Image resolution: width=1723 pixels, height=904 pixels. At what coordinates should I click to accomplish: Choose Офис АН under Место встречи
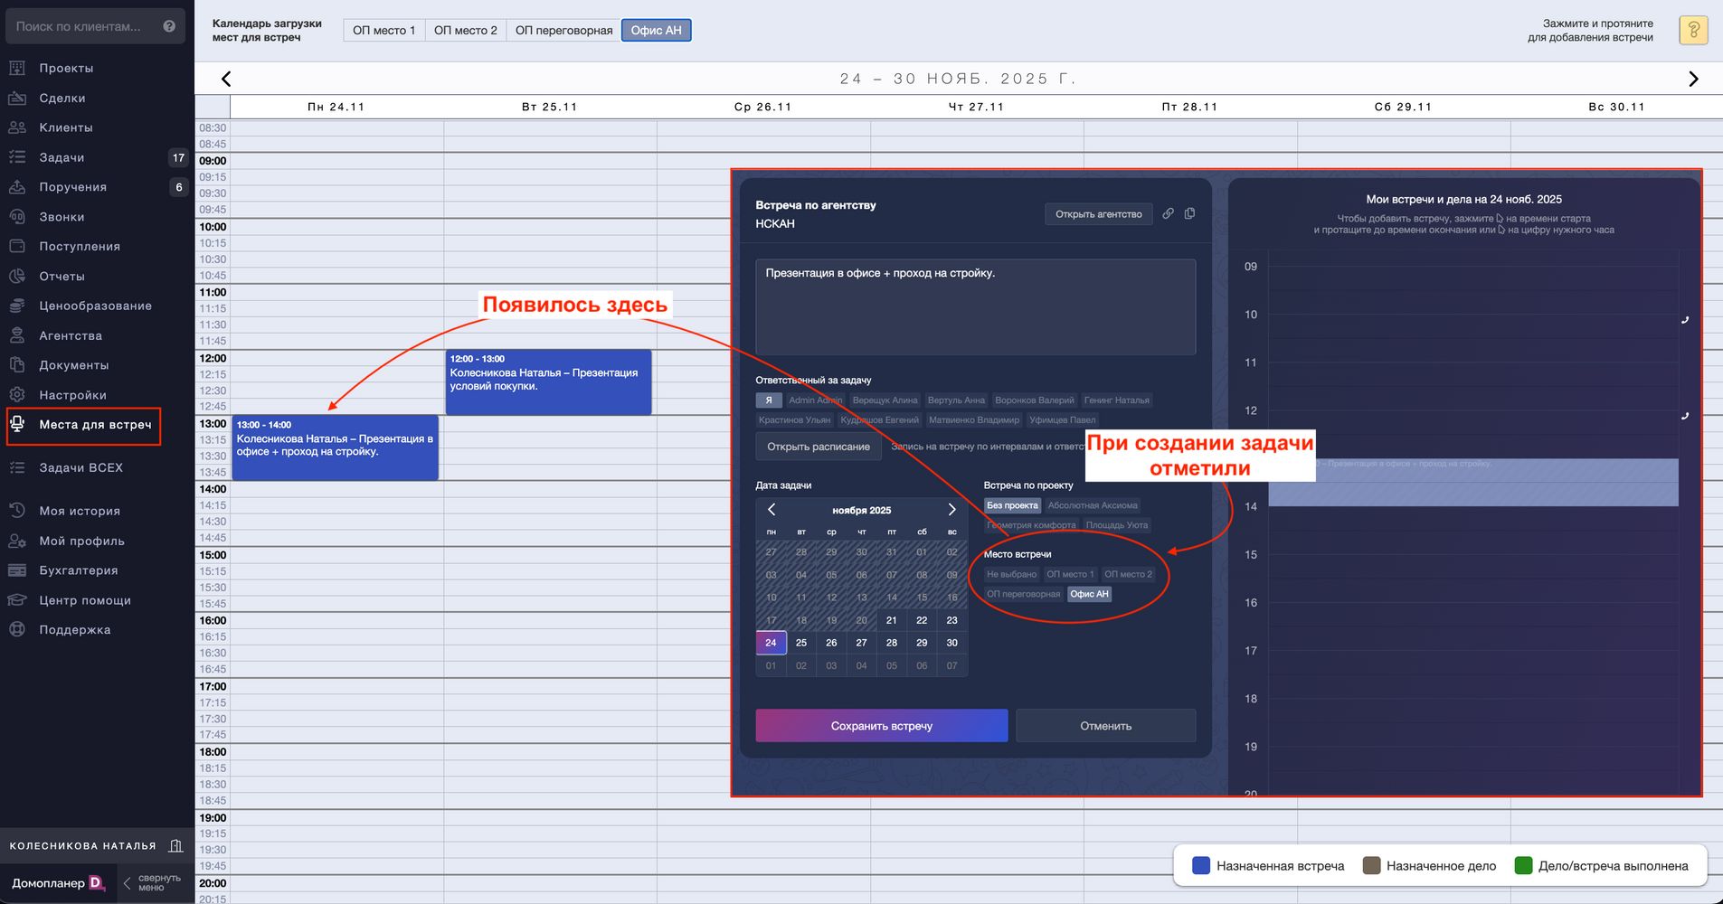click(x=1089, y=594)
